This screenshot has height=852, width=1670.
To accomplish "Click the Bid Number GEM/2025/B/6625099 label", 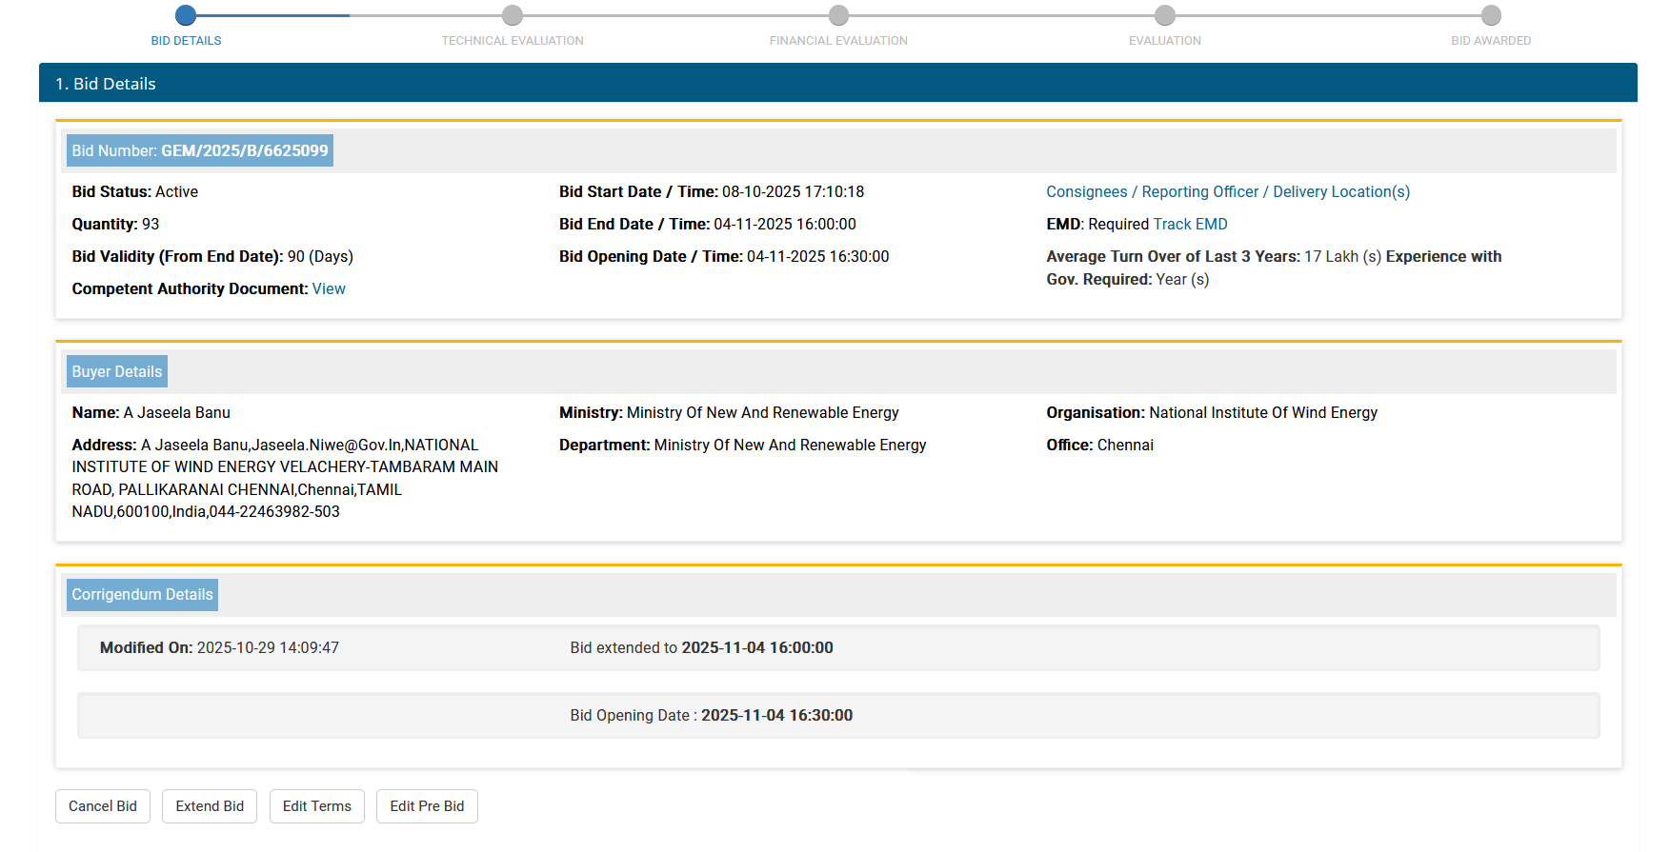I will (200, 151).
